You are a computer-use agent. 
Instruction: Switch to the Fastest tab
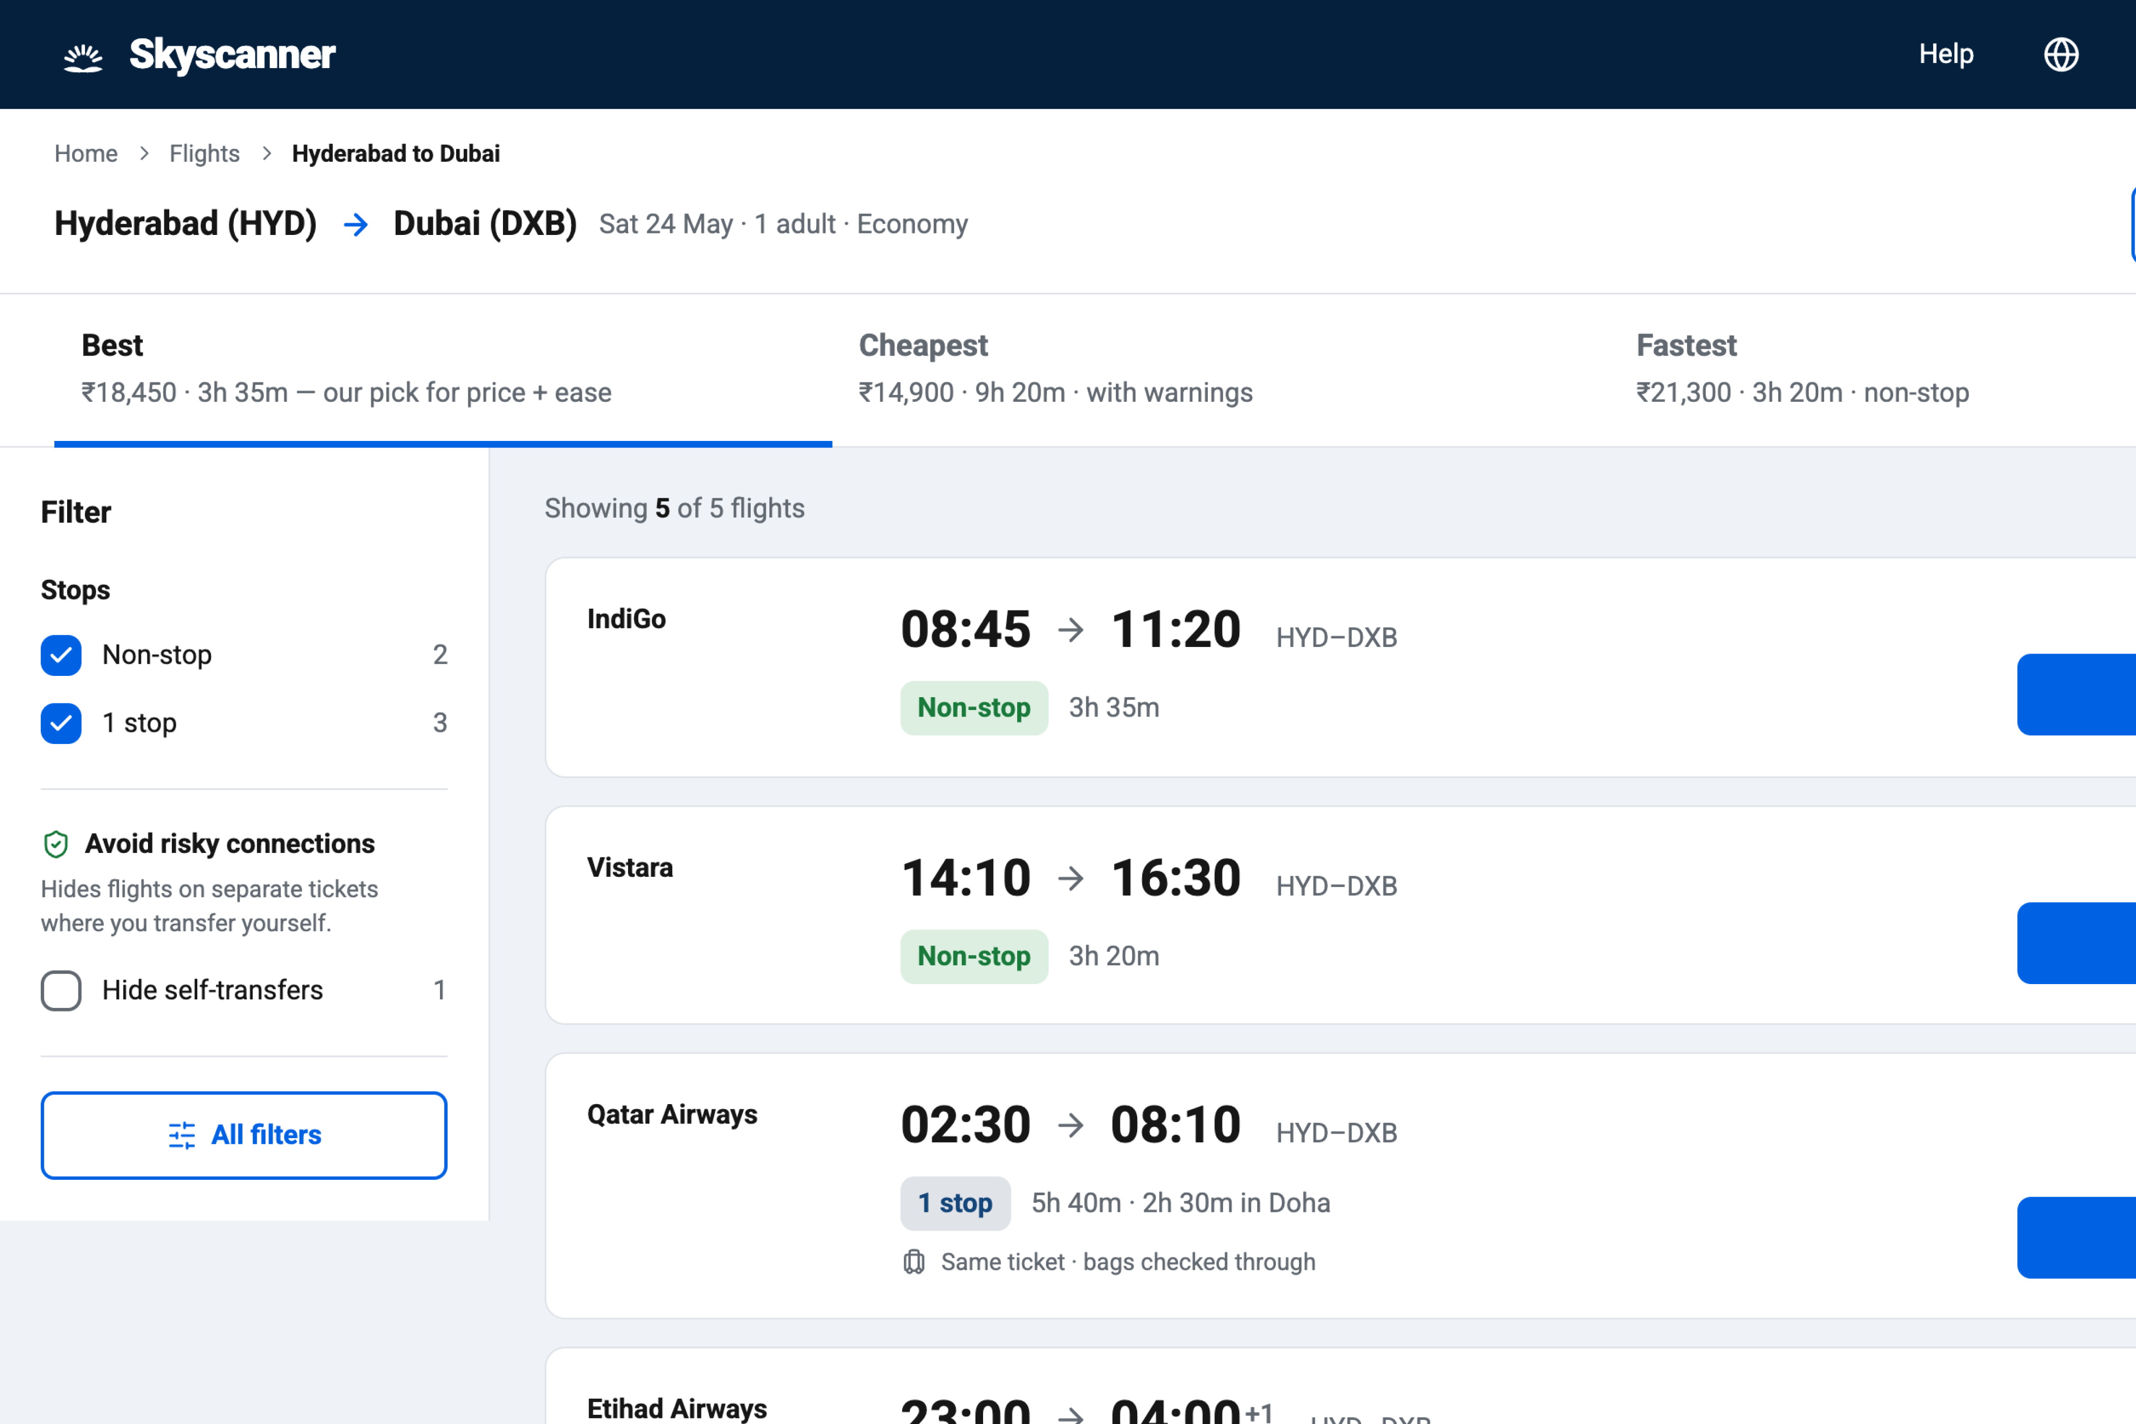pos(1873,370)
